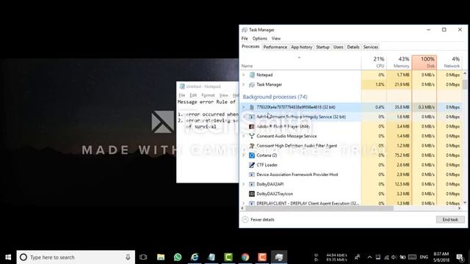Open Internet Explorer from the taskbar
This screenshot has width=470, height=264.
[x=195, y=257]
